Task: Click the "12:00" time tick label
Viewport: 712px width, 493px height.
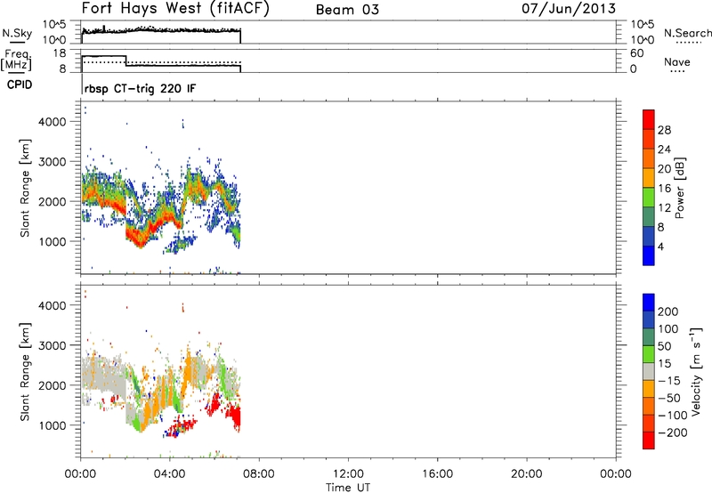Action: tap(348, 474)
